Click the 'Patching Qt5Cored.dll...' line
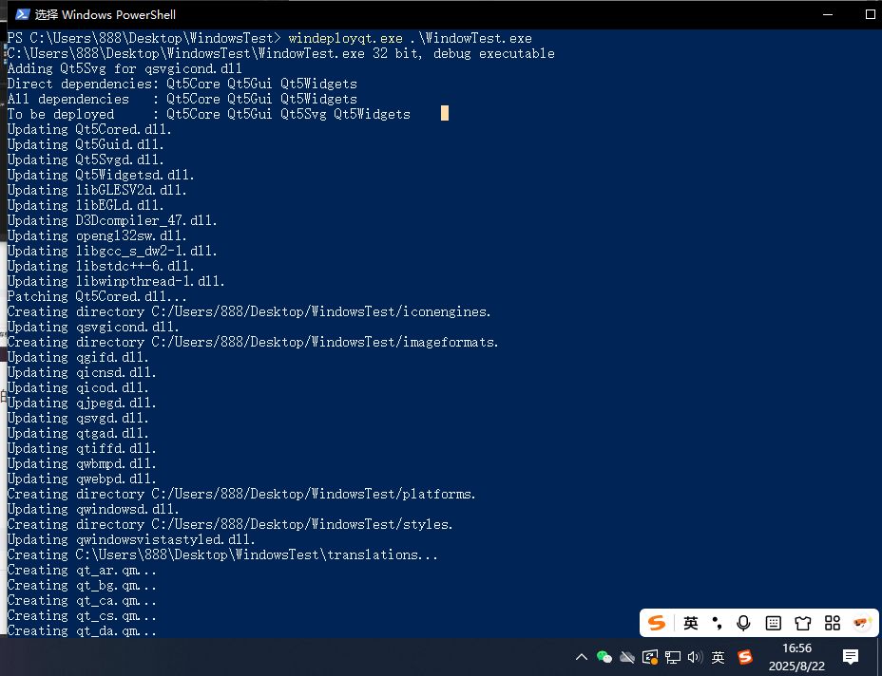 (97, 296)
